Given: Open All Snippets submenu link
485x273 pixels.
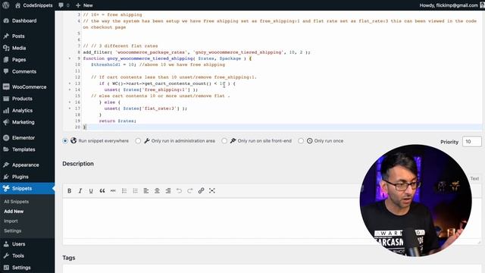Looking at the screenshot, I should (17, 202).
